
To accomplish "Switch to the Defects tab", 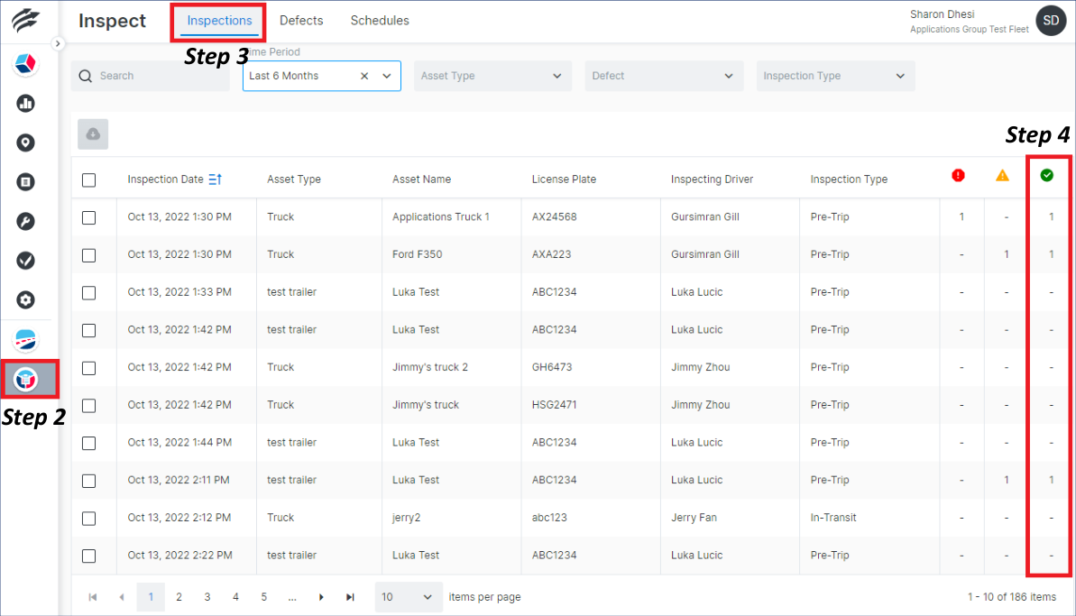I will (301, 20).
